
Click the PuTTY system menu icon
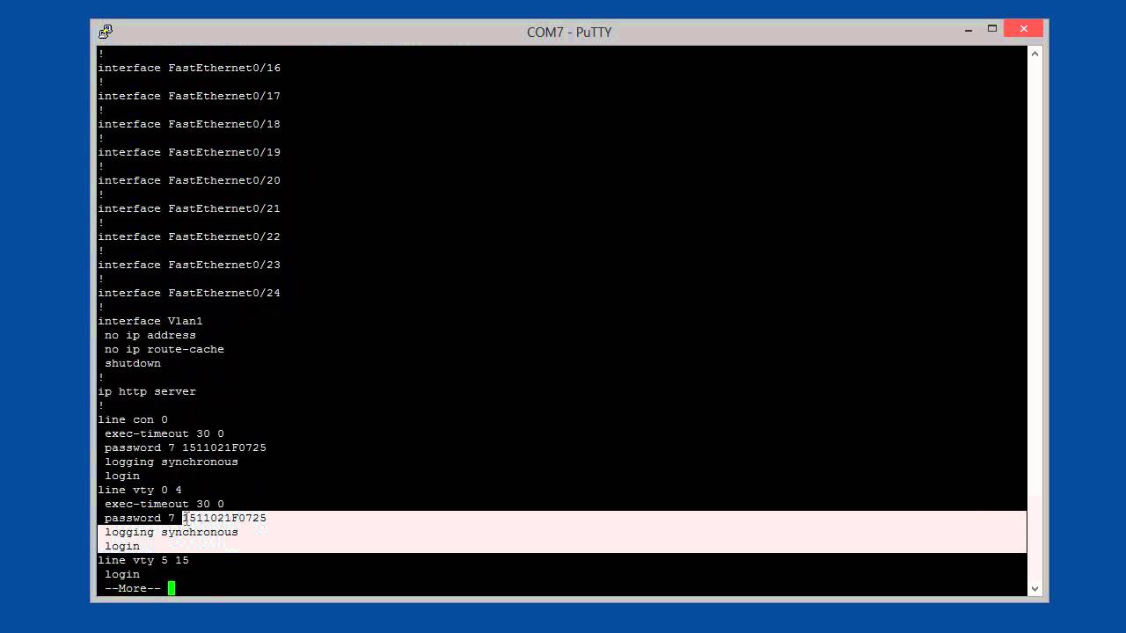coord(106,32)
